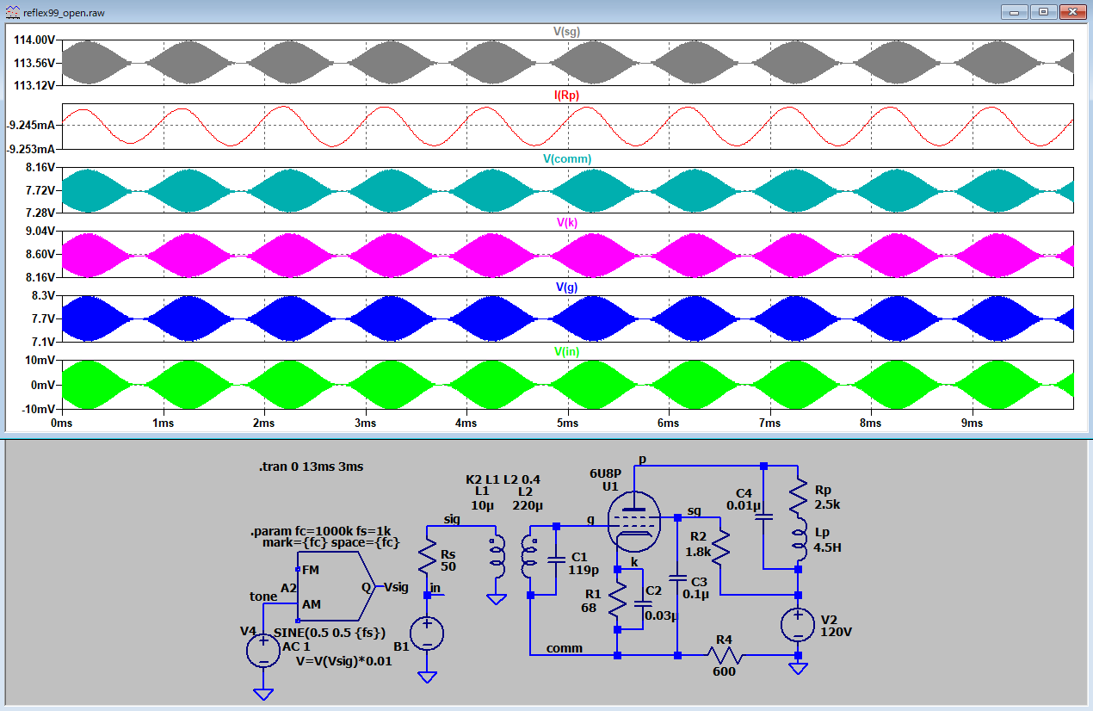This screenshot has width=1093, height=711.
Task: Click the V(sg) trace label
Action: coord(566,31)
